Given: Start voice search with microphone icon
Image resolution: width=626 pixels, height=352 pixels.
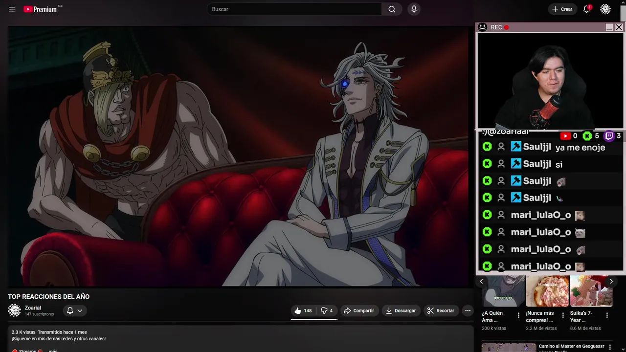Looking at the screenshot, I should coord(414,9).
